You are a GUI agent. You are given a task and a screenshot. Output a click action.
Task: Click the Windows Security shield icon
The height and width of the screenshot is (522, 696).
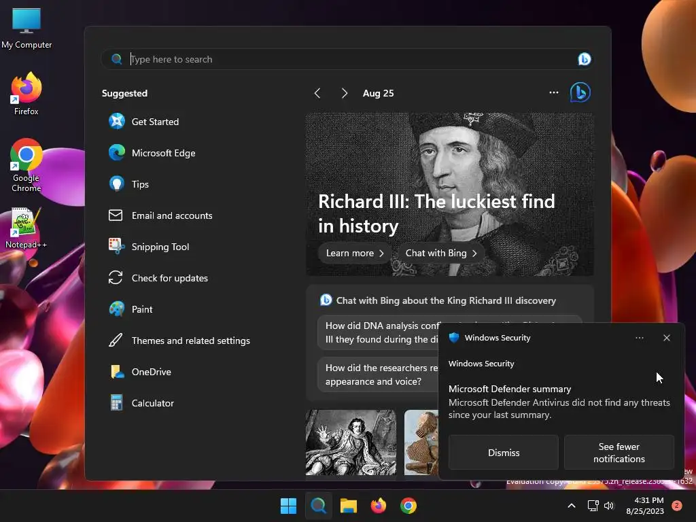(453, 338)
